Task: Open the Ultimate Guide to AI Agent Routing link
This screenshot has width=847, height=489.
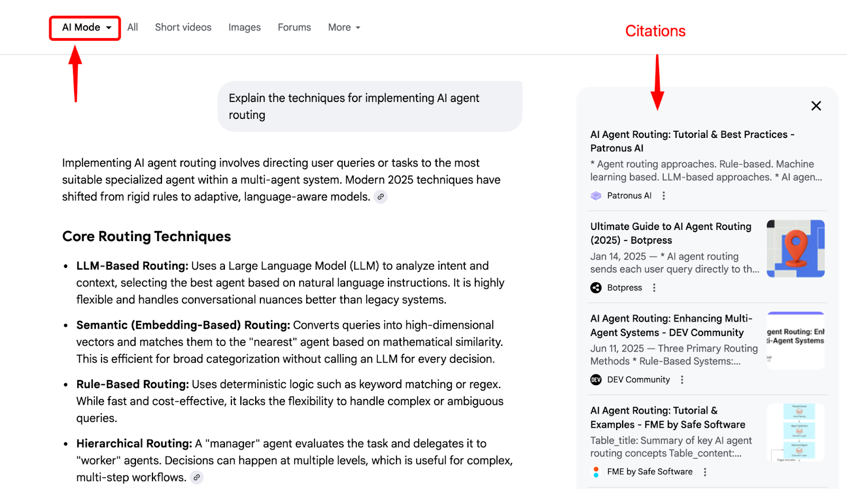Action: 671,233
